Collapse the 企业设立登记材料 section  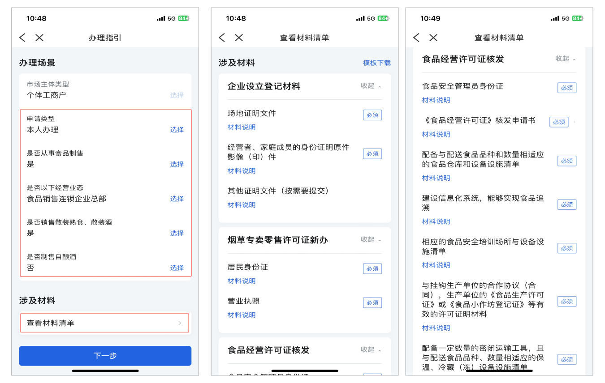[371, 86]
